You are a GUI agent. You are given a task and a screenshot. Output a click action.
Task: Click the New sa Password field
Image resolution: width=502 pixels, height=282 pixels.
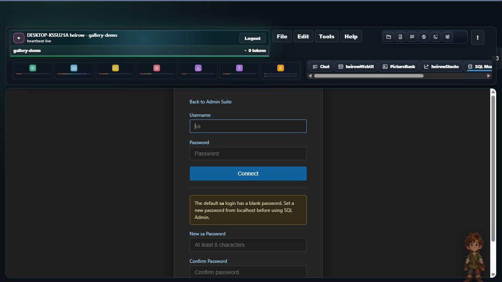tap(248, 245)
